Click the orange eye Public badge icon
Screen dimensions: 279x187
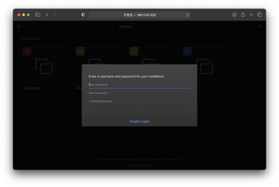(x=80, y=51)
